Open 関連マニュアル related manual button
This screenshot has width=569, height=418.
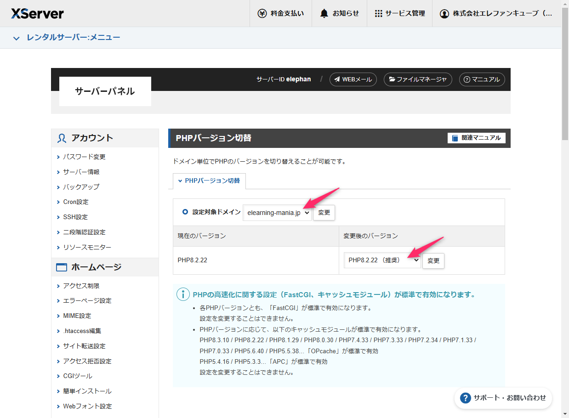[x=477, y=138]
